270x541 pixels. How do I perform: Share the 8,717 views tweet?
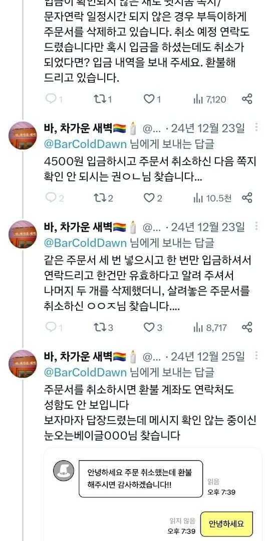click(247, 327)
